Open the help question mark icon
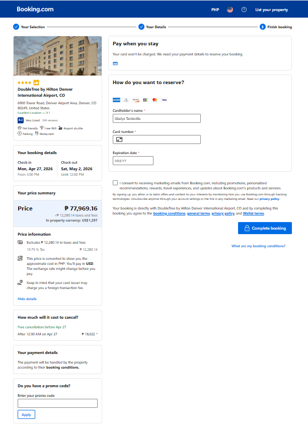The width and height of the screenshot is (308, 429). pyautogui.click(x=244, y=10)
